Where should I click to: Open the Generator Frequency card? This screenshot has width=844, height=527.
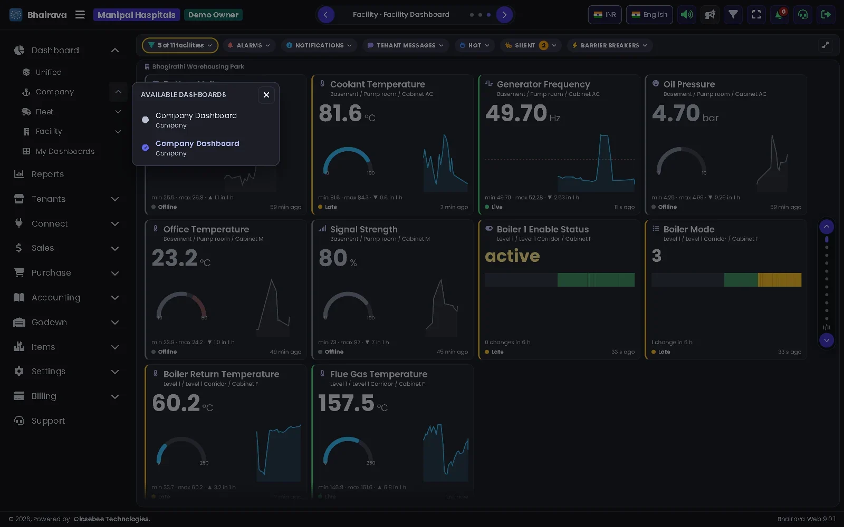pyautogui.click(x=560, y=144)
